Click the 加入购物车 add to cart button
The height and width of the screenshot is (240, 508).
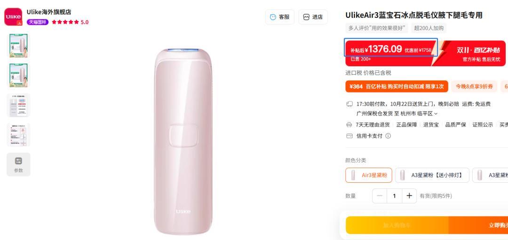click(x=397, y=225)
